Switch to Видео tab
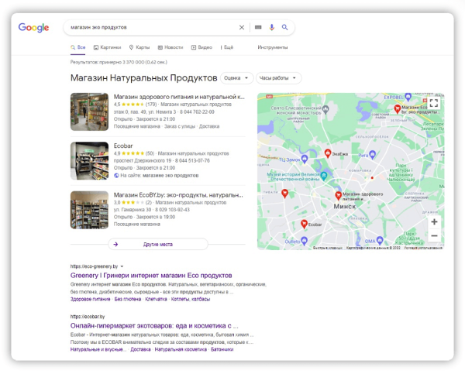465x374 pixels. [201, 47]
